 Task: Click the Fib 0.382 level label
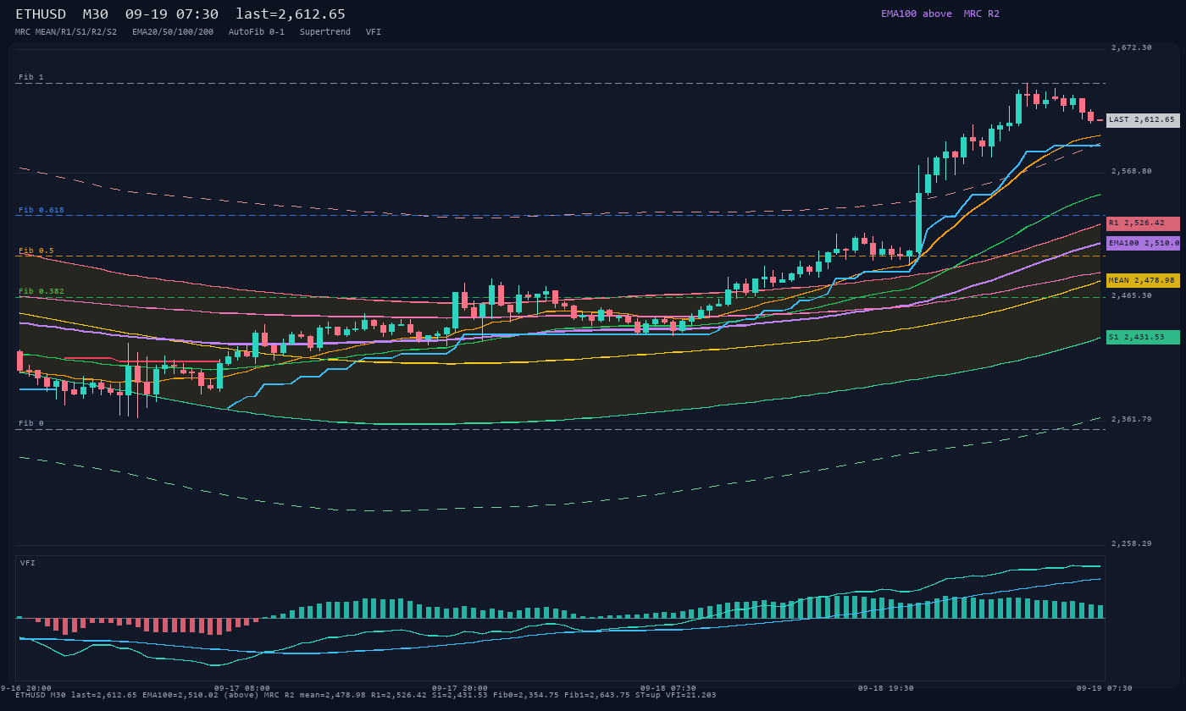42,291
